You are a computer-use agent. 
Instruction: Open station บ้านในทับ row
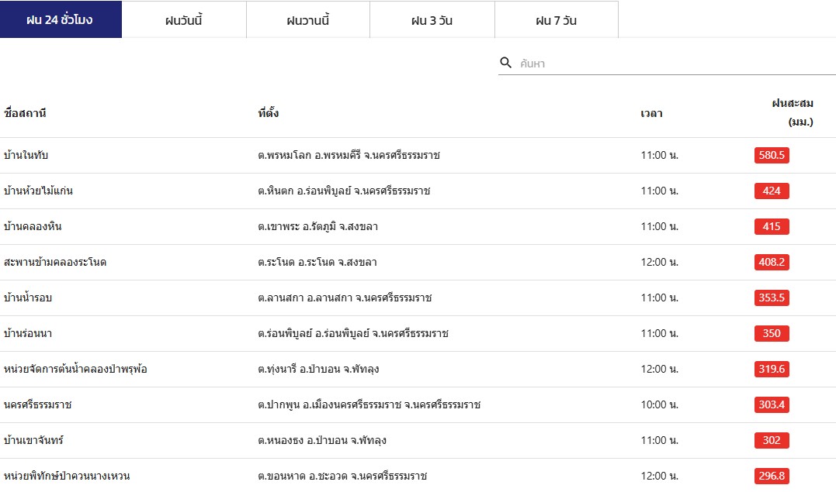26,155
